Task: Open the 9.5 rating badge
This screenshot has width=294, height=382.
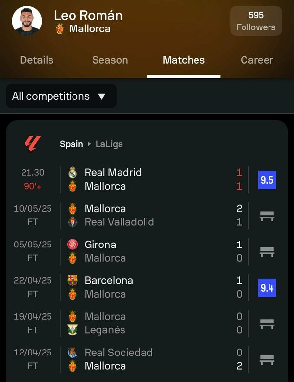Action: pyautogui.click(x=267, y=180)
